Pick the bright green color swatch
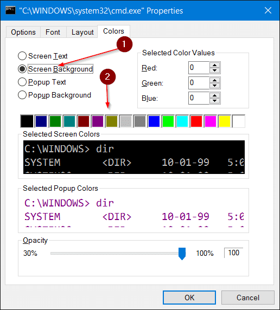This screenshot has width=280, height=310. 168,121
